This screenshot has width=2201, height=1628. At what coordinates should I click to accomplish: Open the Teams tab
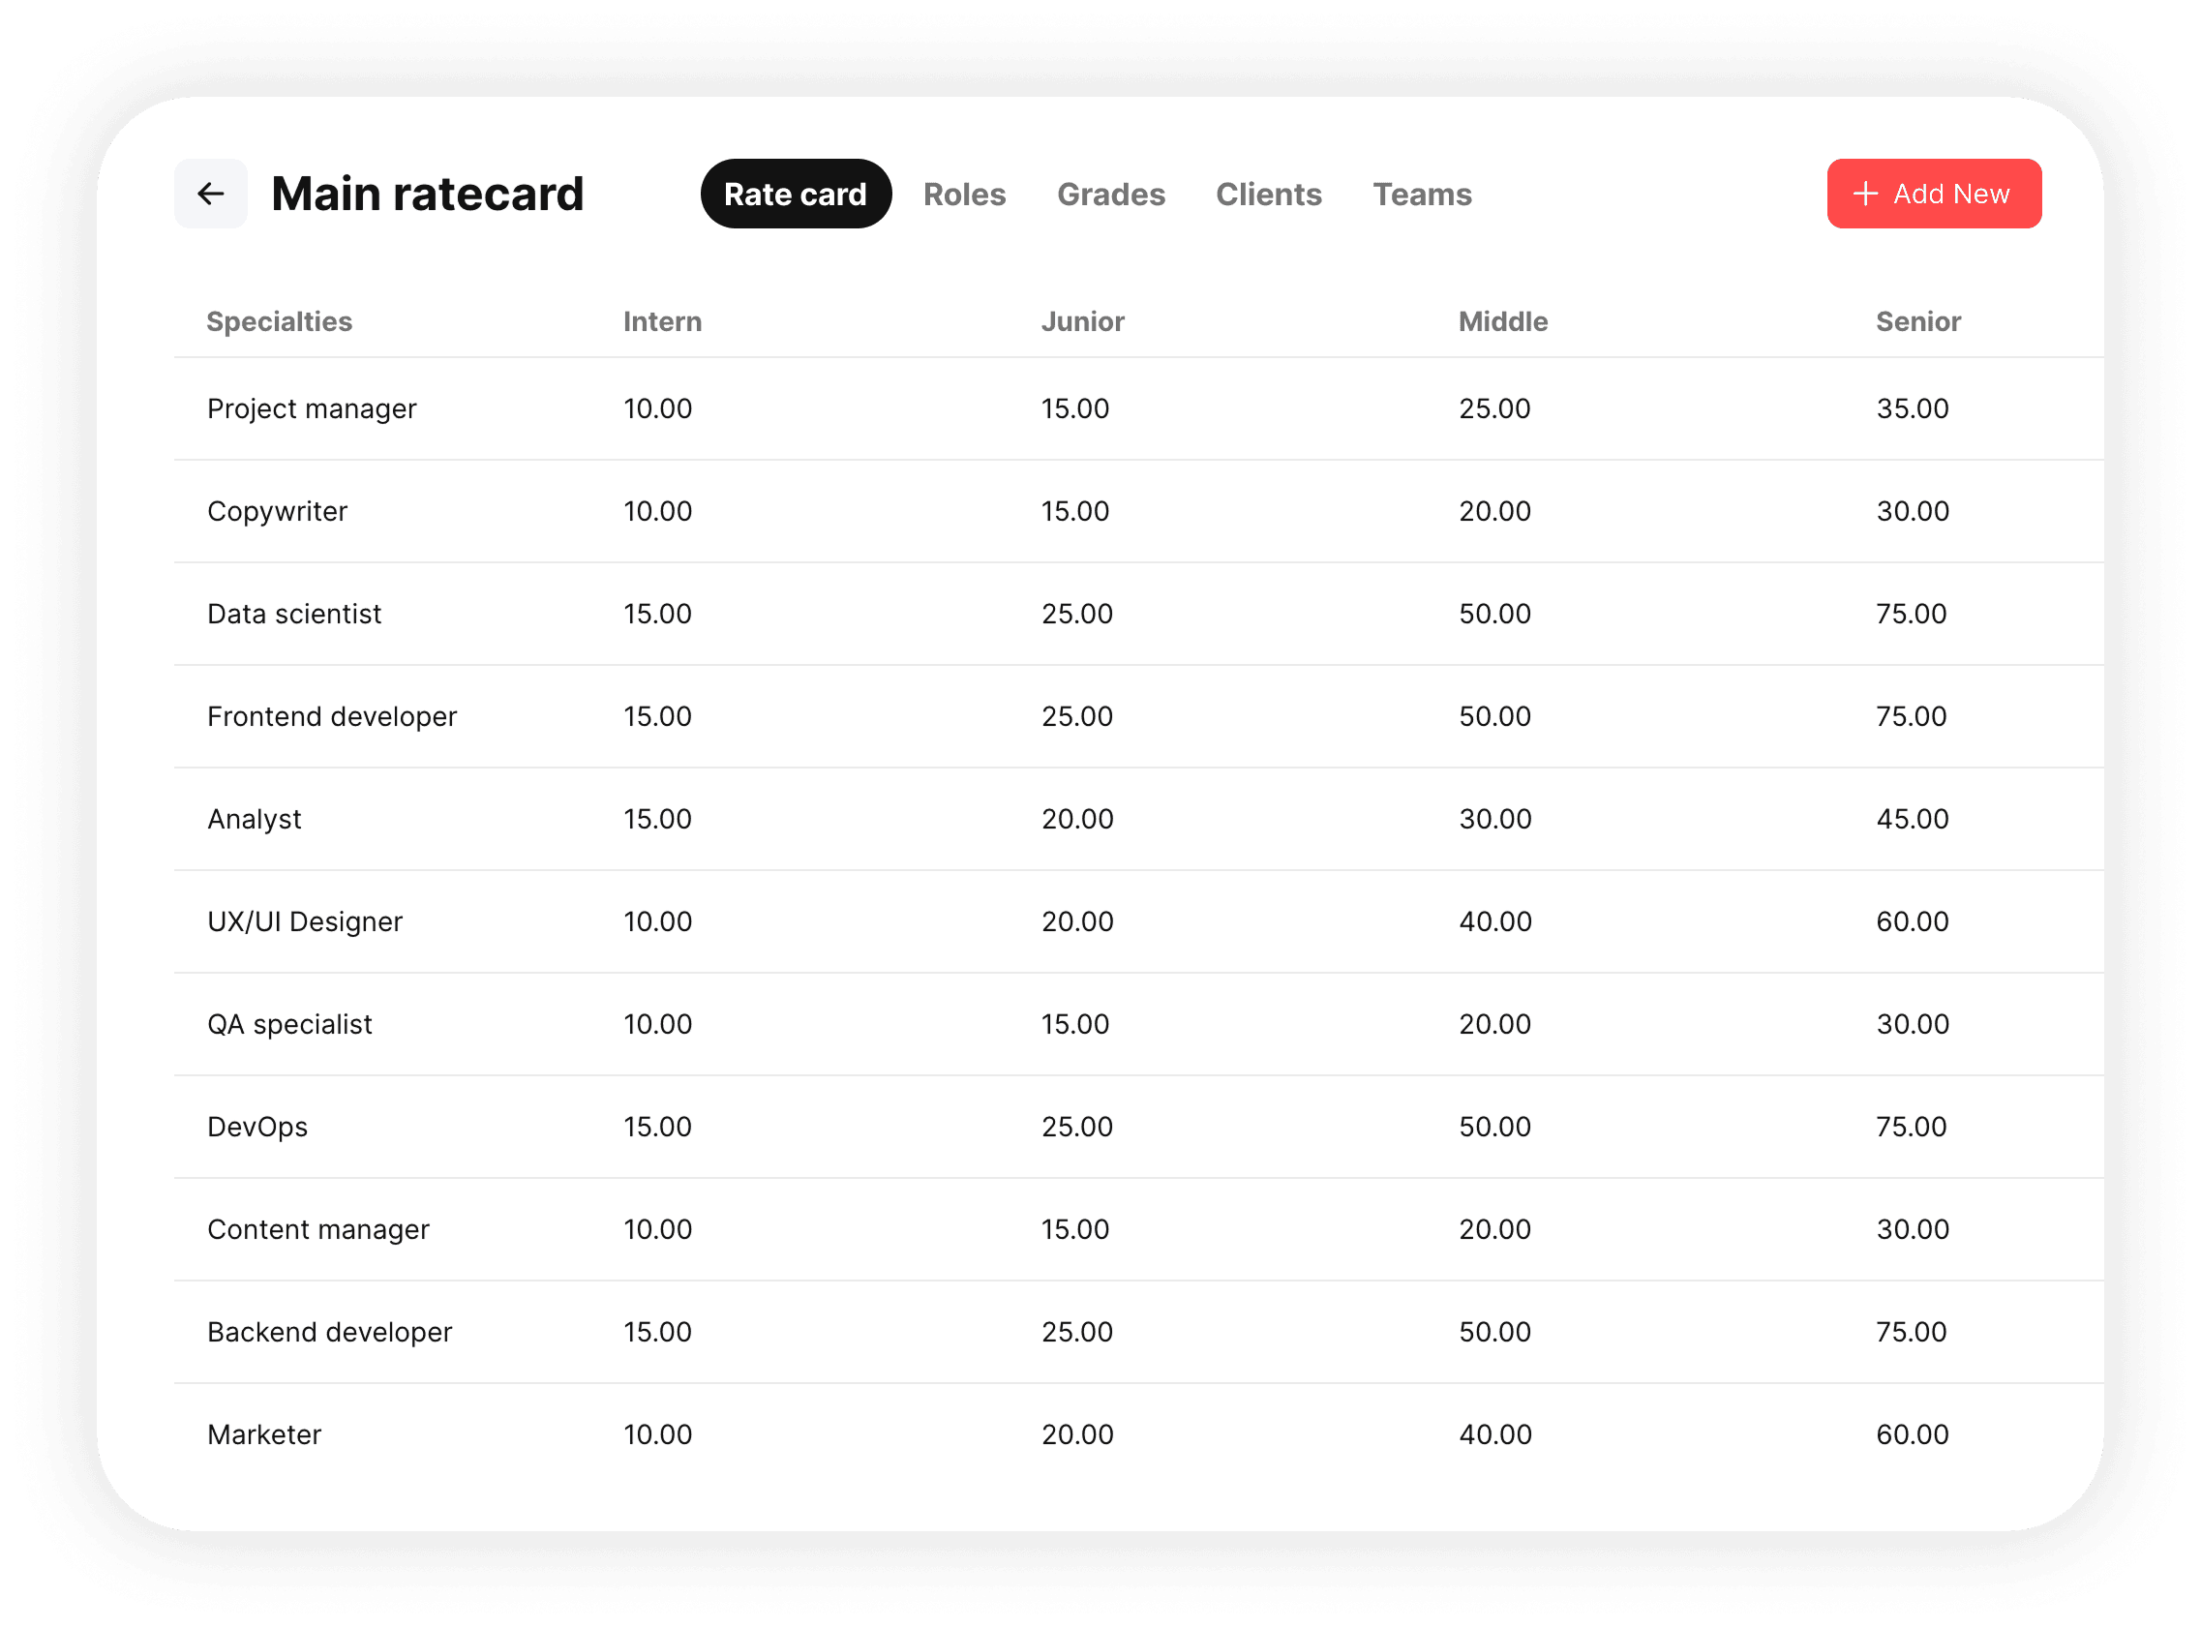coord(1422,195)
